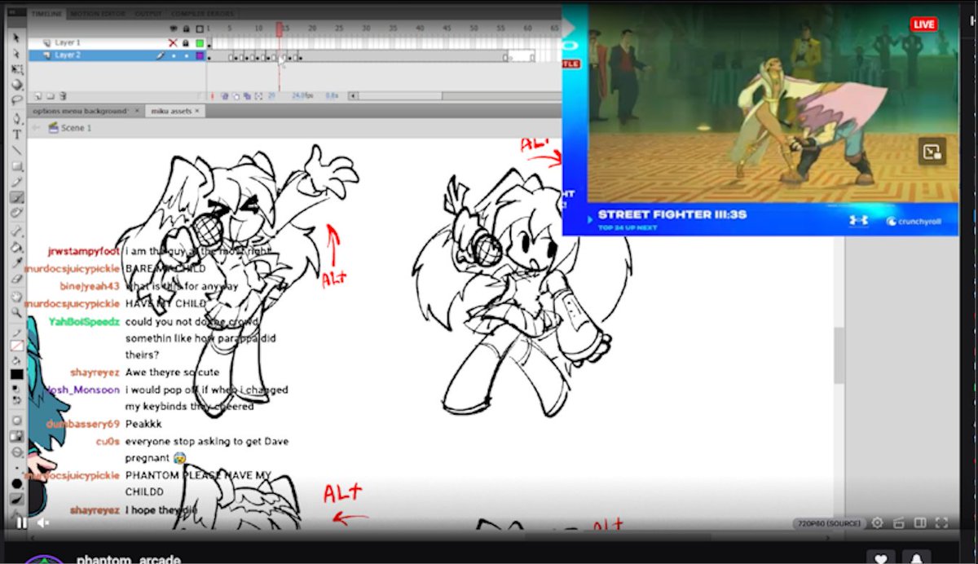Open Twitch player settings gear
978x564 pixels.
click(x=878, y=522)
